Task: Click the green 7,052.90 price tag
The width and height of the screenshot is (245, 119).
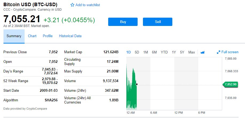Action: (230, 85)
